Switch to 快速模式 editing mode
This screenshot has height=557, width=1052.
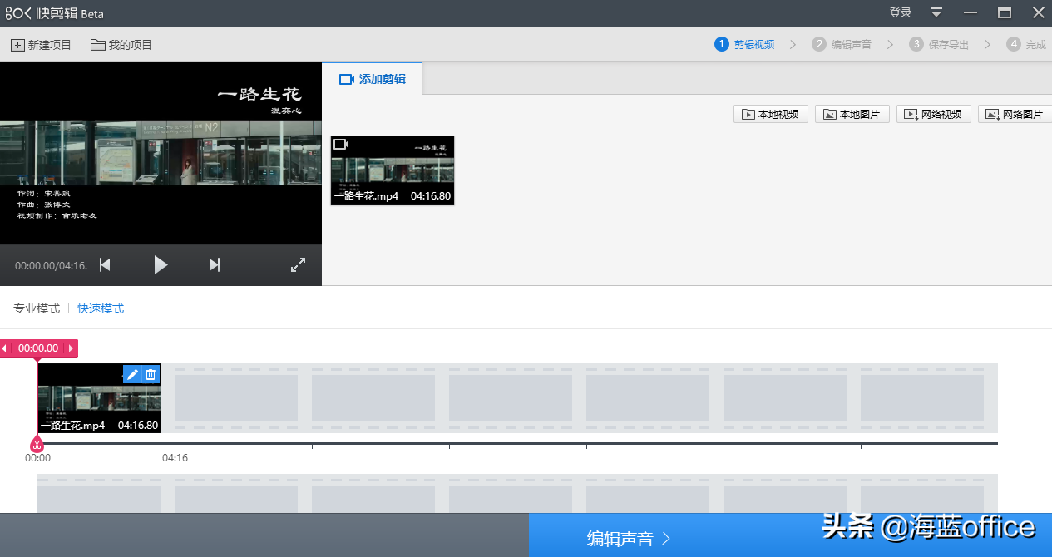coord(101,308)
